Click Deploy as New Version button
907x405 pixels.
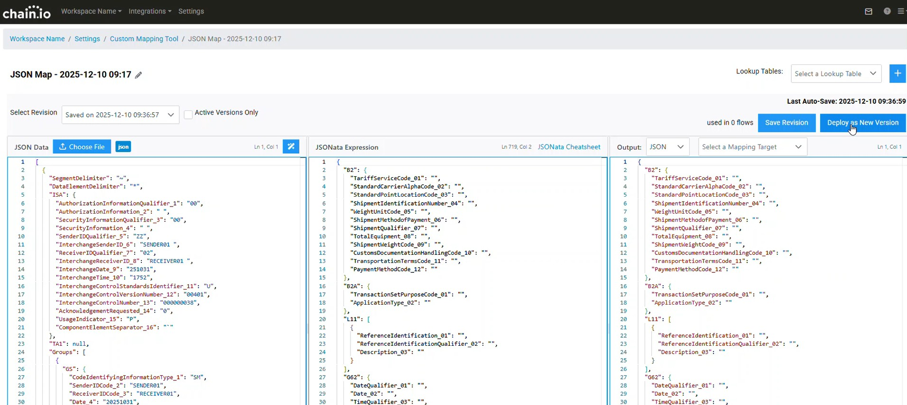(x=862, y=123)
